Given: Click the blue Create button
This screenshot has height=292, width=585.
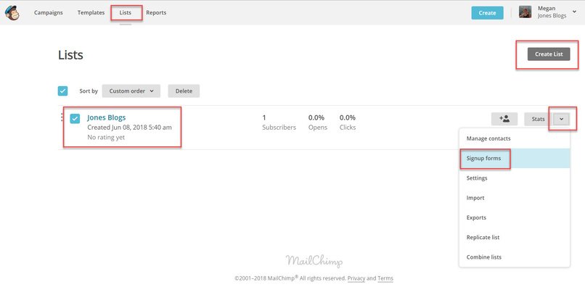Looking at the screenshot, I should [x=487, y=12].
